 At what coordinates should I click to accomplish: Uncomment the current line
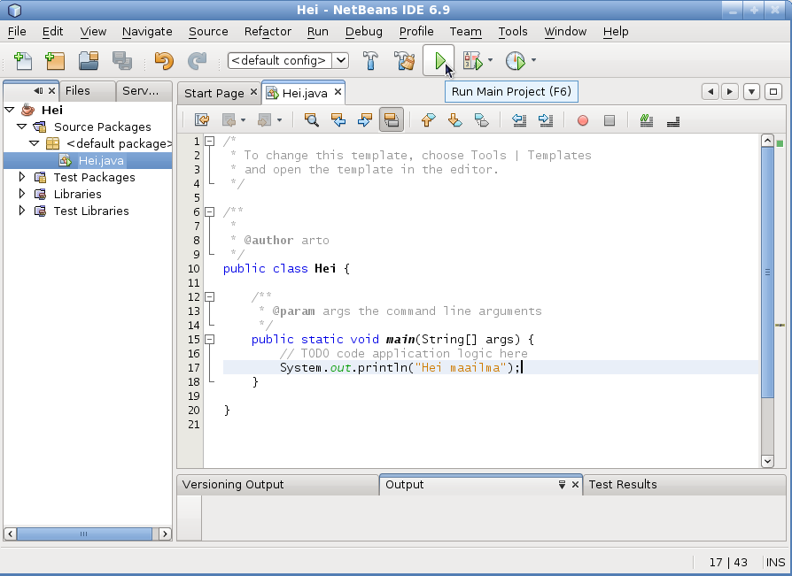pos(672,120)
